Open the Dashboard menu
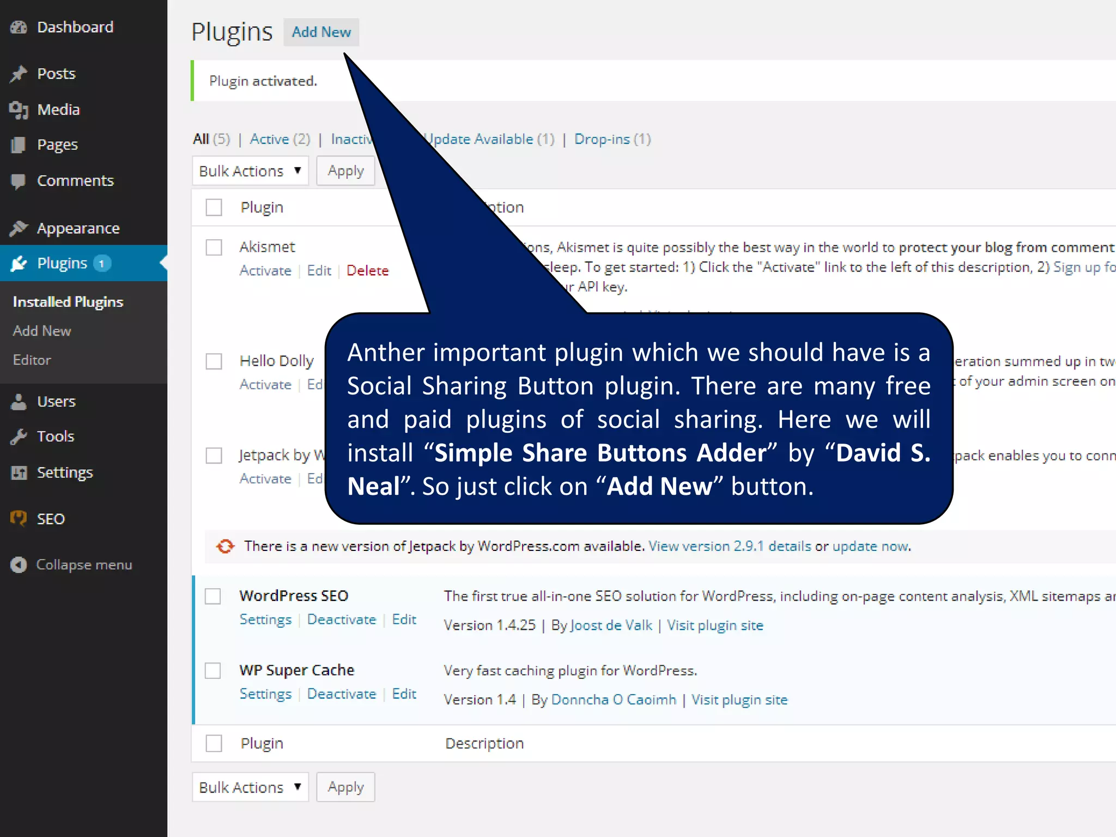The height and width of the screenshot is (837, 1116). 75,27
